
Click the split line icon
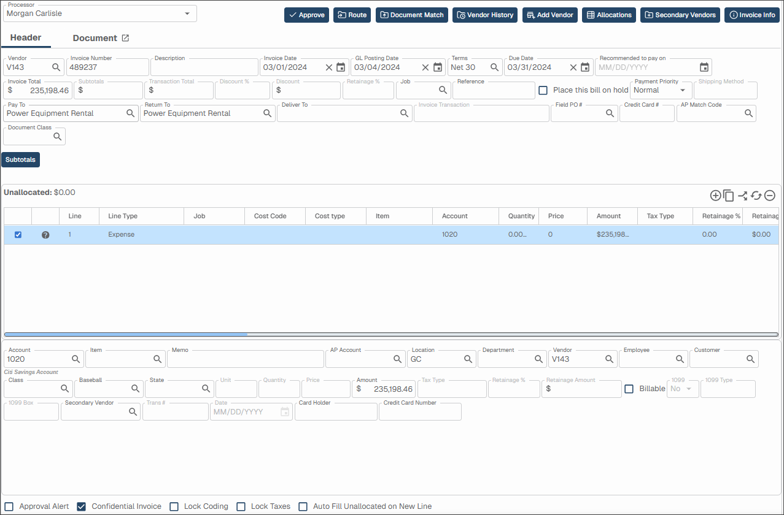tap(743, 196)
